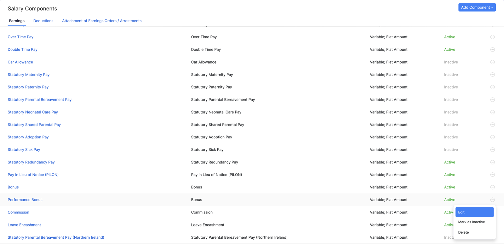Viewport: 504px width, 244px height.
Task: Open Attachment of Earnings Orders / Arrestments tab
Action: (102, 21)
